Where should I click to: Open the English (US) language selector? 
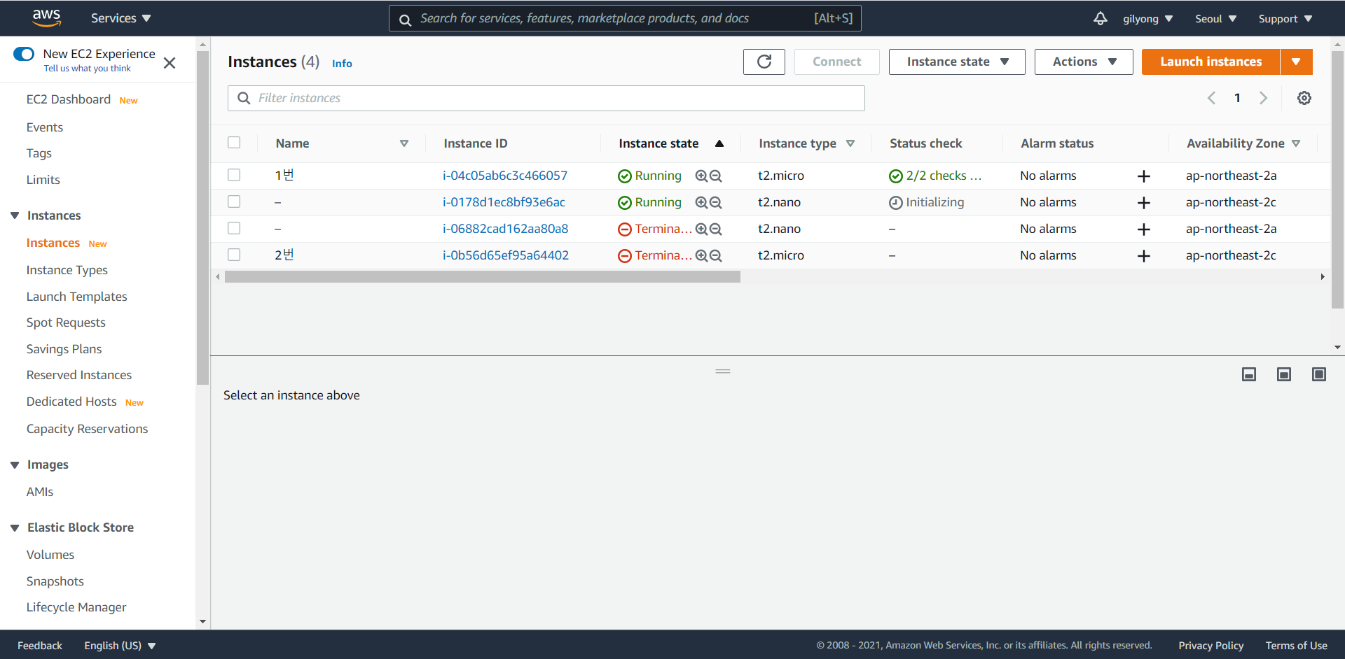120,646
